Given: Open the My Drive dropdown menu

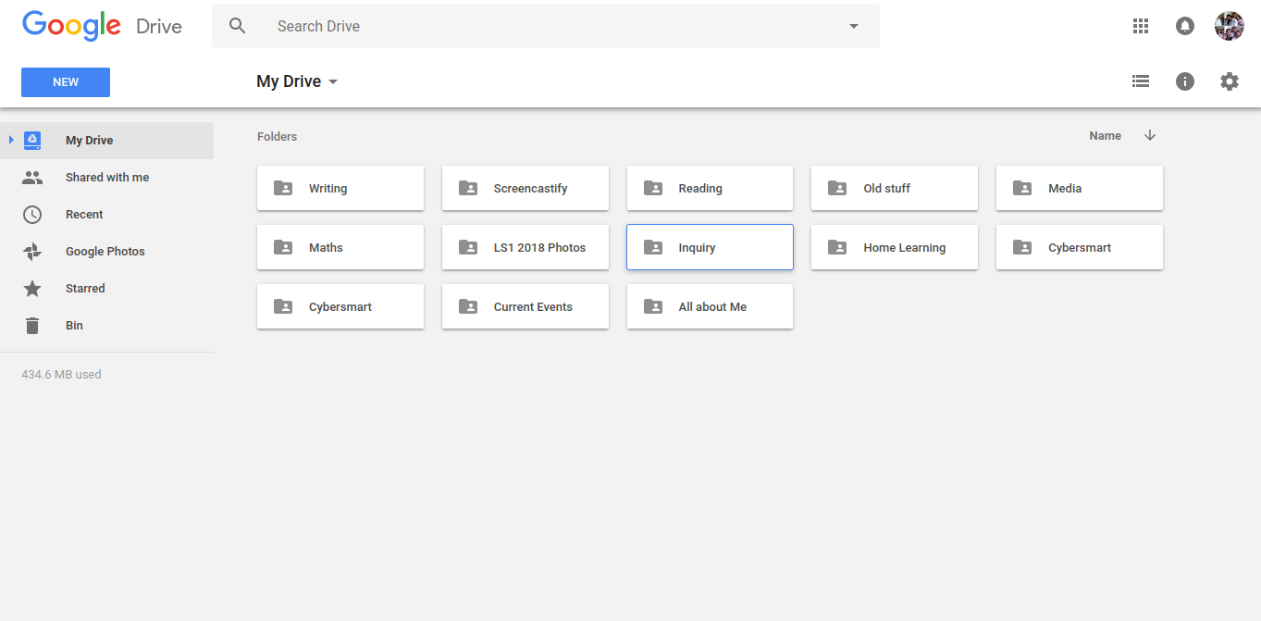Looking at the screenshot, I should click(x=297, y=81).
